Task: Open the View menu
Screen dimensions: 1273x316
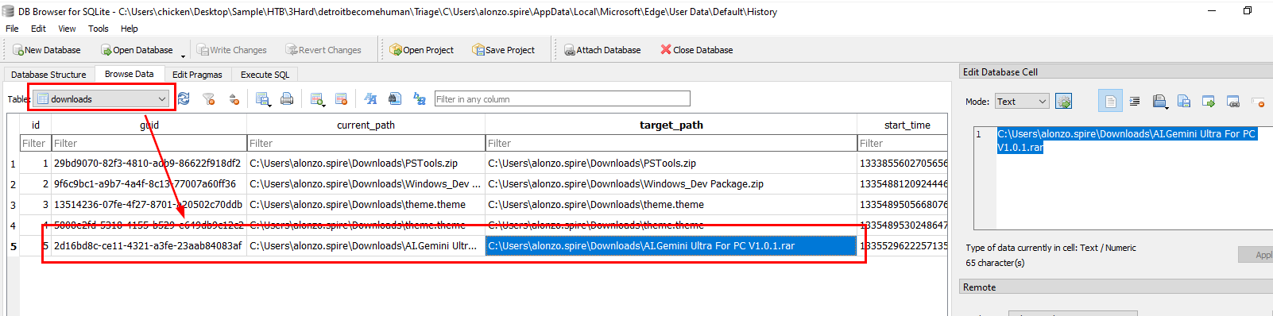Action: [67, 29]
